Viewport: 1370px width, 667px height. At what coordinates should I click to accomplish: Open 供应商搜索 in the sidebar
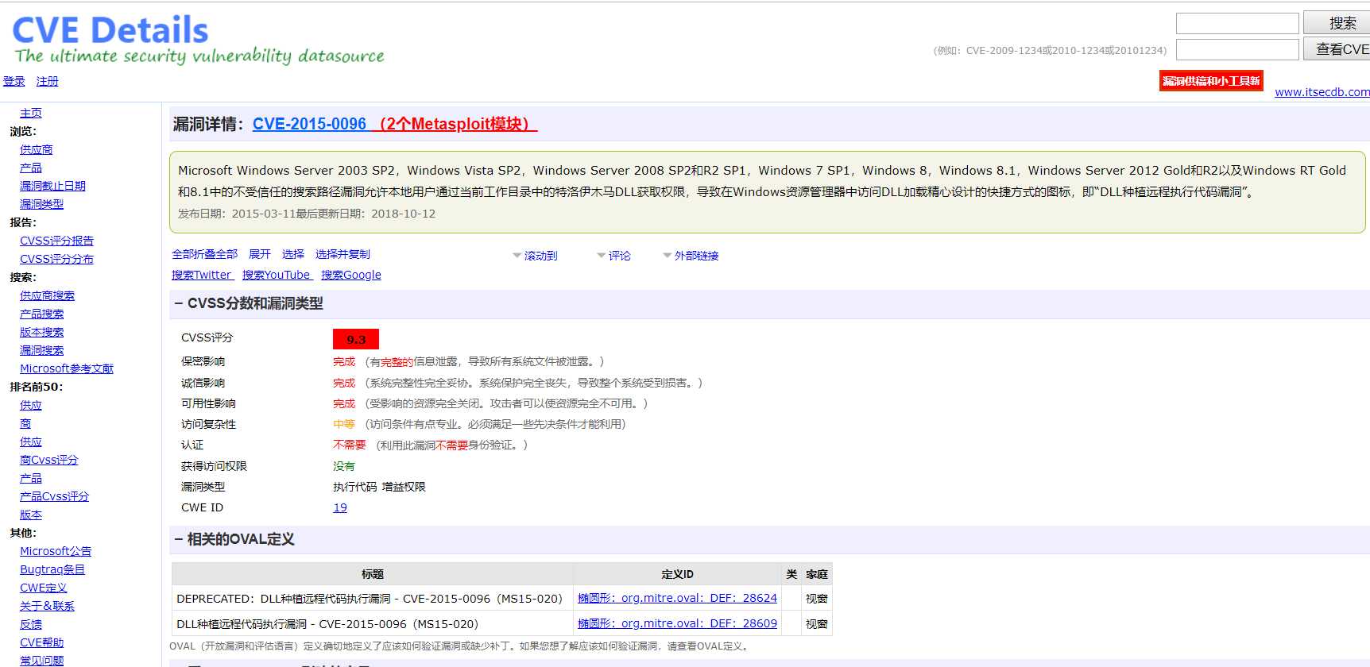tap(47, 295)
